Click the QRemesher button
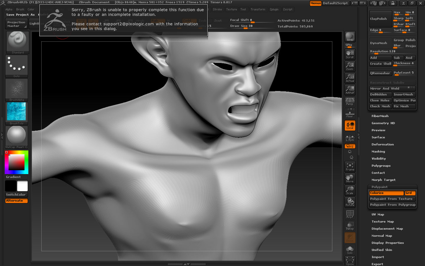425x266 pixels. click(x=380, y=73)
